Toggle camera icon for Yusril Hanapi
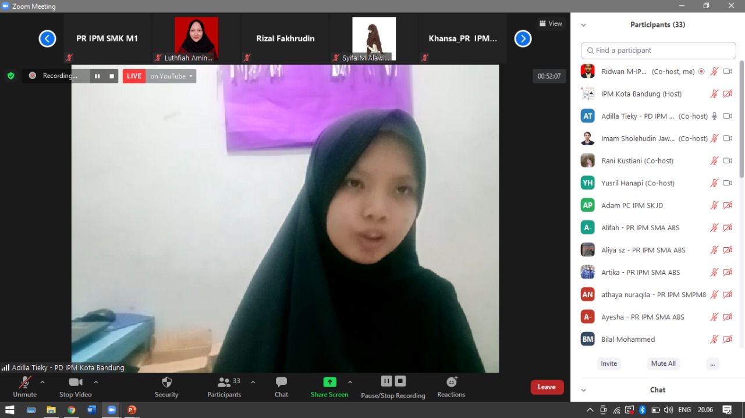745x418 pixels. (728, 183)
